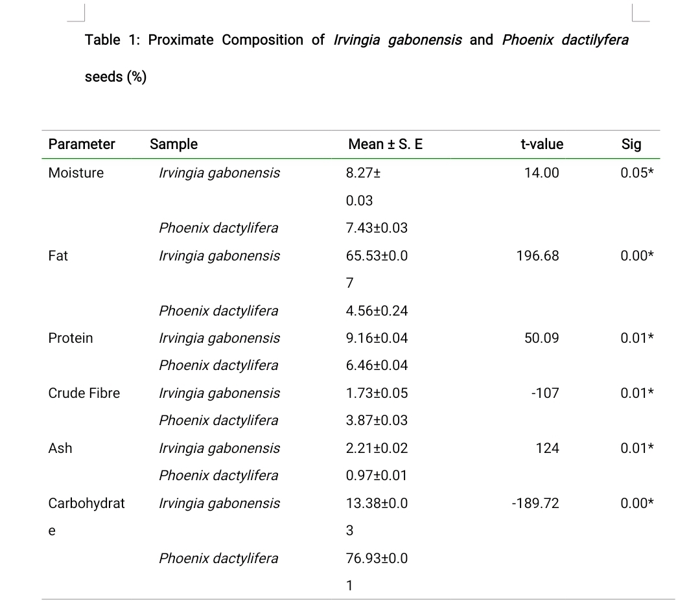Image resolution: width=700 pixels, height=613 pixels.
Task: Click the "Fat" parameter cell
Action: tap(58, 256)
